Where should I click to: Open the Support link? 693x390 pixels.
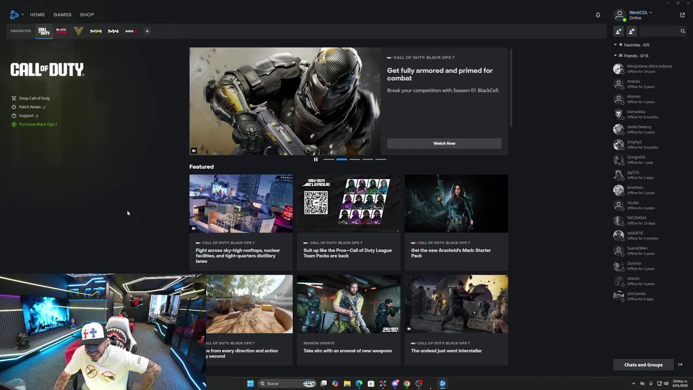pos(25,115)
